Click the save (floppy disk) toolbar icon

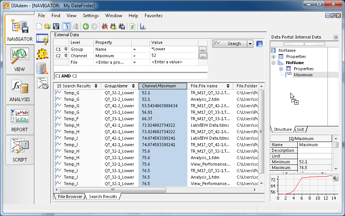click(56, 26)
